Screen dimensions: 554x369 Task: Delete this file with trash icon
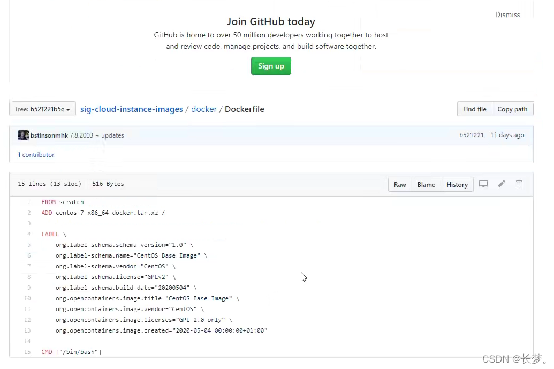click(519, 184)
